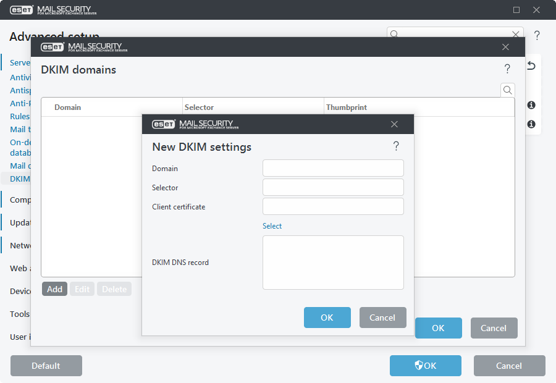The width and height of the screenshot is (556, 383).
Task: Click the Delete button under the domains list
Action: [x=114, y=288]
